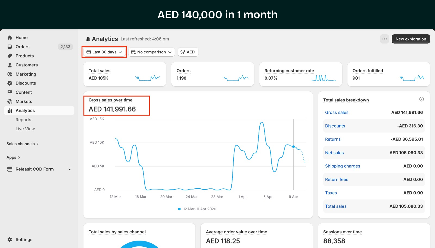Click the Home icon in sidebar

10,38
